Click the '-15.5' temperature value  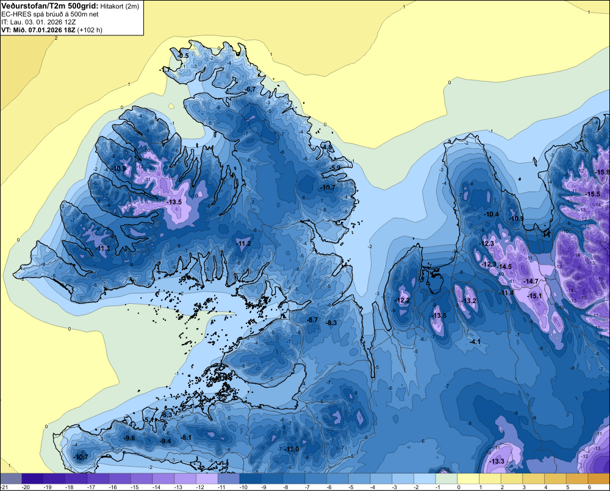(x=594, y=194)
